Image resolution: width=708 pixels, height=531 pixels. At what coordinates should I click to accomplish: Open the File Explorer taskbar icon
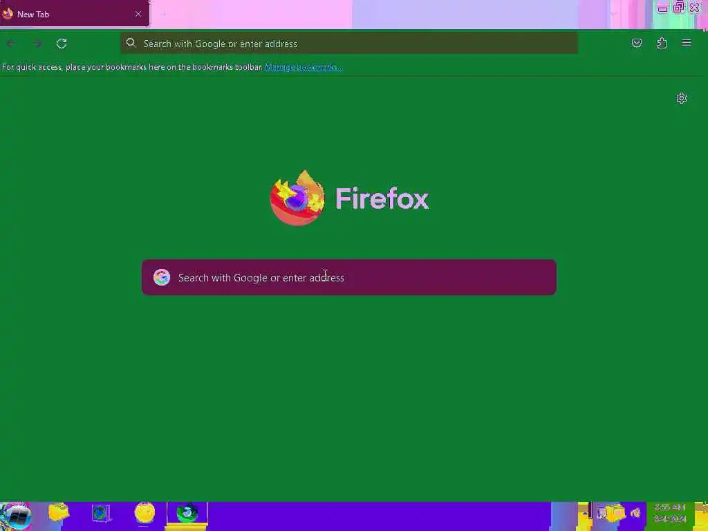pos(59,513)
